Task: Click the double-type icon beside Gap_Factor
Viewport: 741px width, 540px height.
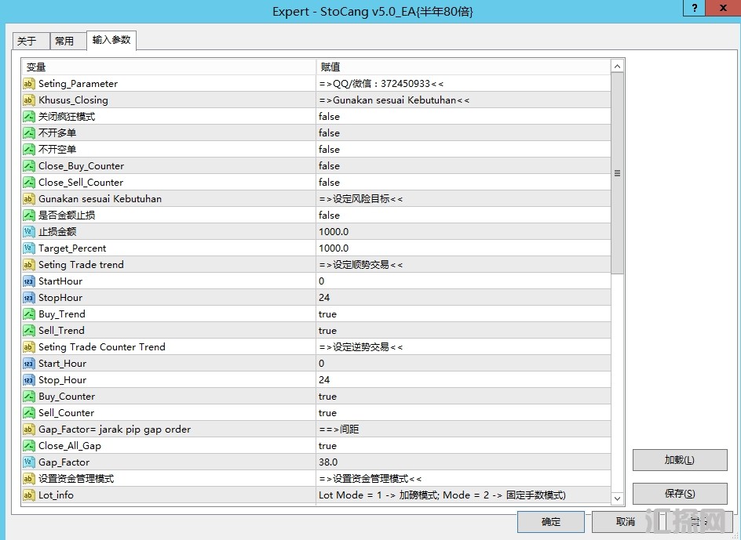Action: coord(29,462)
